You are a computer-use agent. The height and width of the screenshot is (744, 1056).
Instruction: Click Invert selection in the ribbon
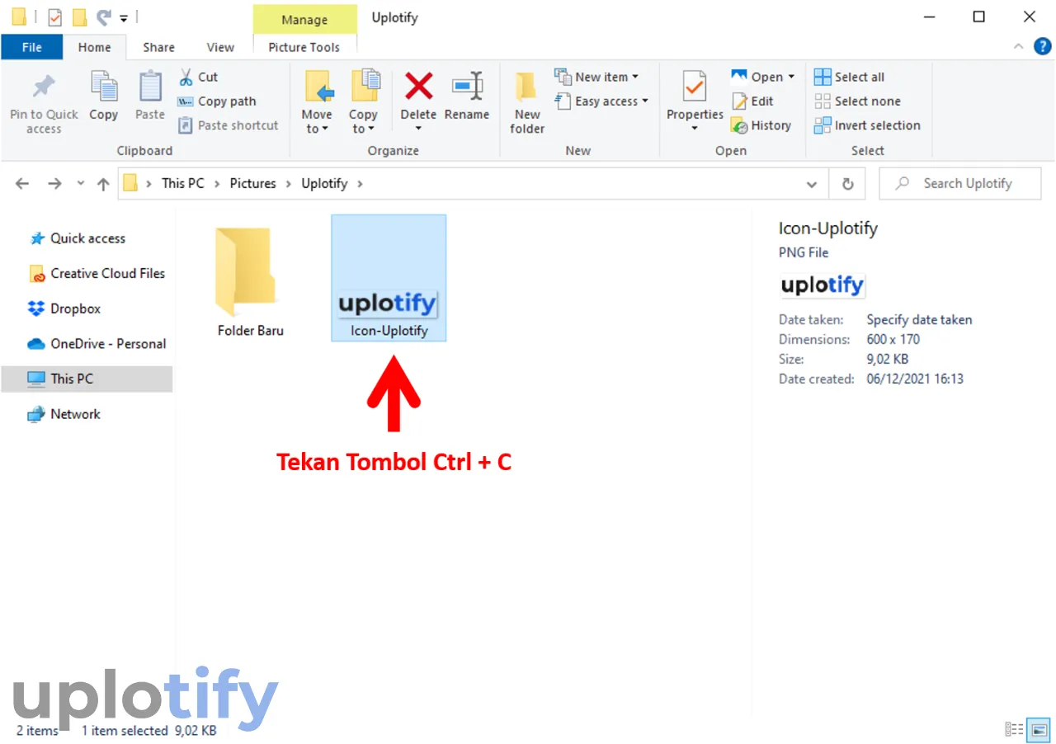click(868, 125)
